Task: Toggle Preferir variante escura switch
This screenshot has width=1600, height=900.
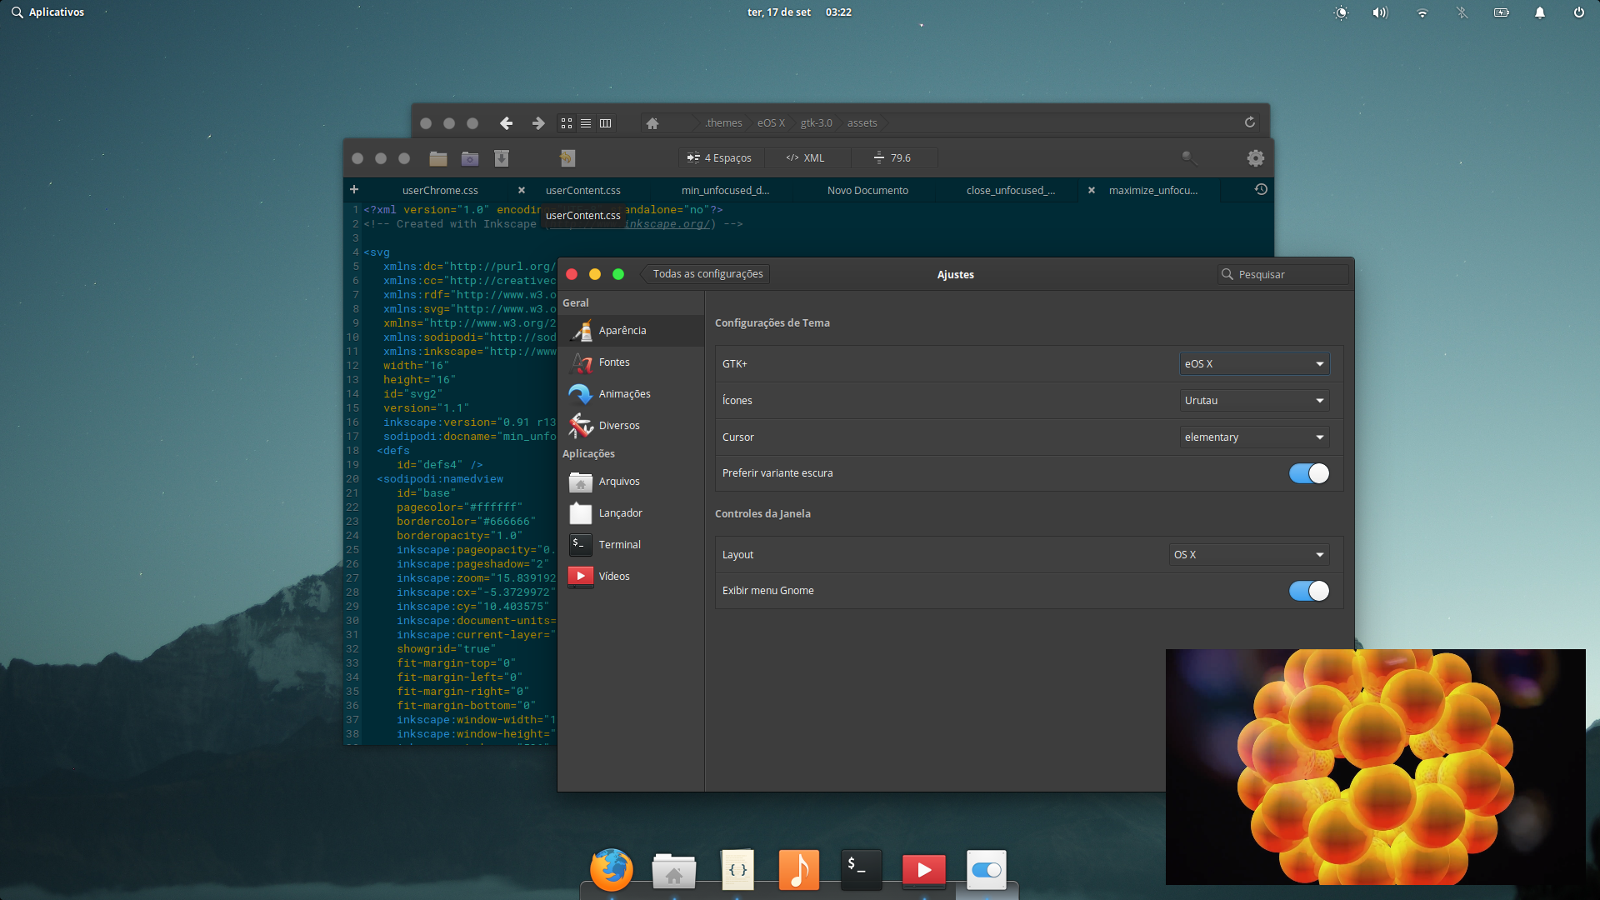Action: click(1308, 473)
